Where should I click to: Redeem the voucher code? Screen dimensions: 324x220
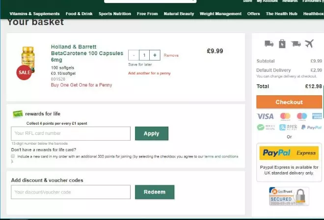coord(155,192)
